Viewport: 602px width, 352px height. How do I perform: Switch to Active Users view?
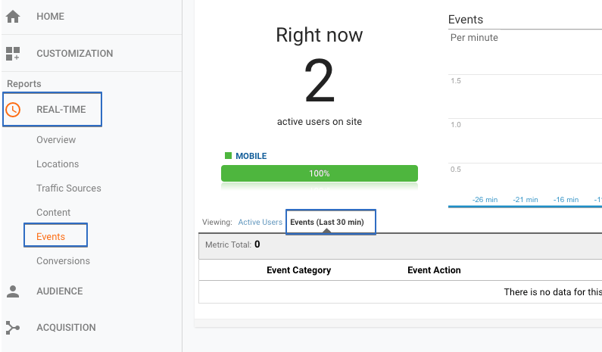260,223
